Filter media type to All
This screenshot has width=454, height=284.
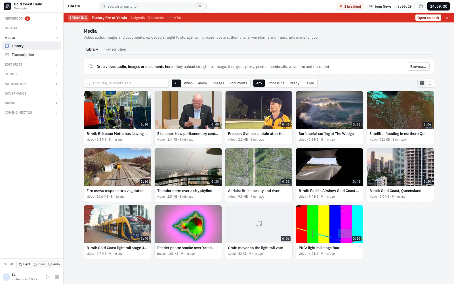click(176, 83)
